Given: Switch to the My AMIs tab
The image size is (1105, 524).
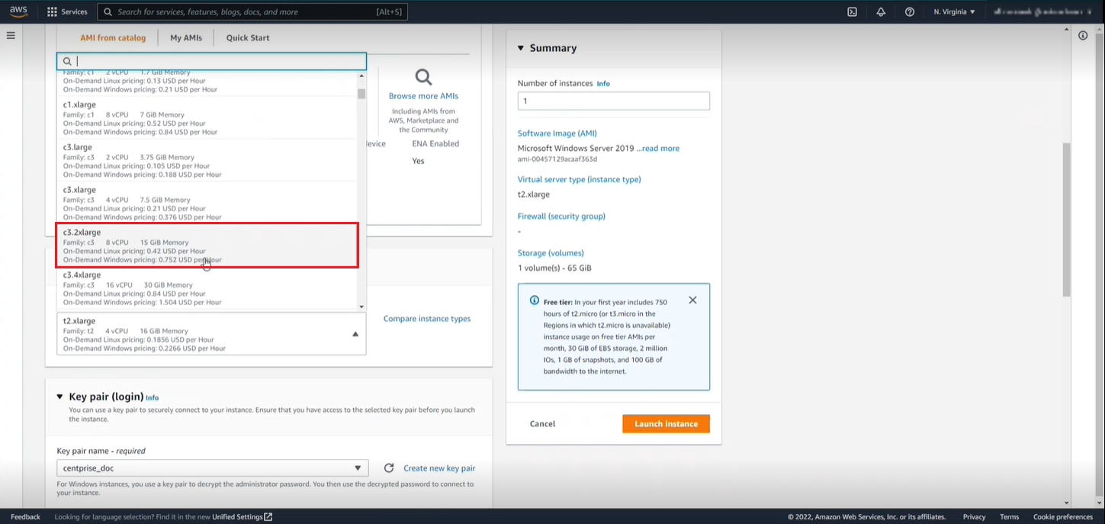Looking at the screenshot, I should coord(186,37).
